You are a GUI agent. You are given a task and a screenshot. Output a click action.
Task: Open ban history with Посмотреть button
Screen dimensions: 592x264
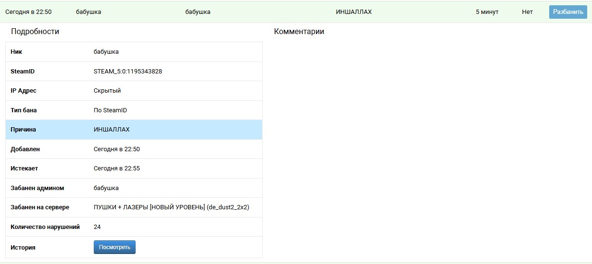(114, 247)
